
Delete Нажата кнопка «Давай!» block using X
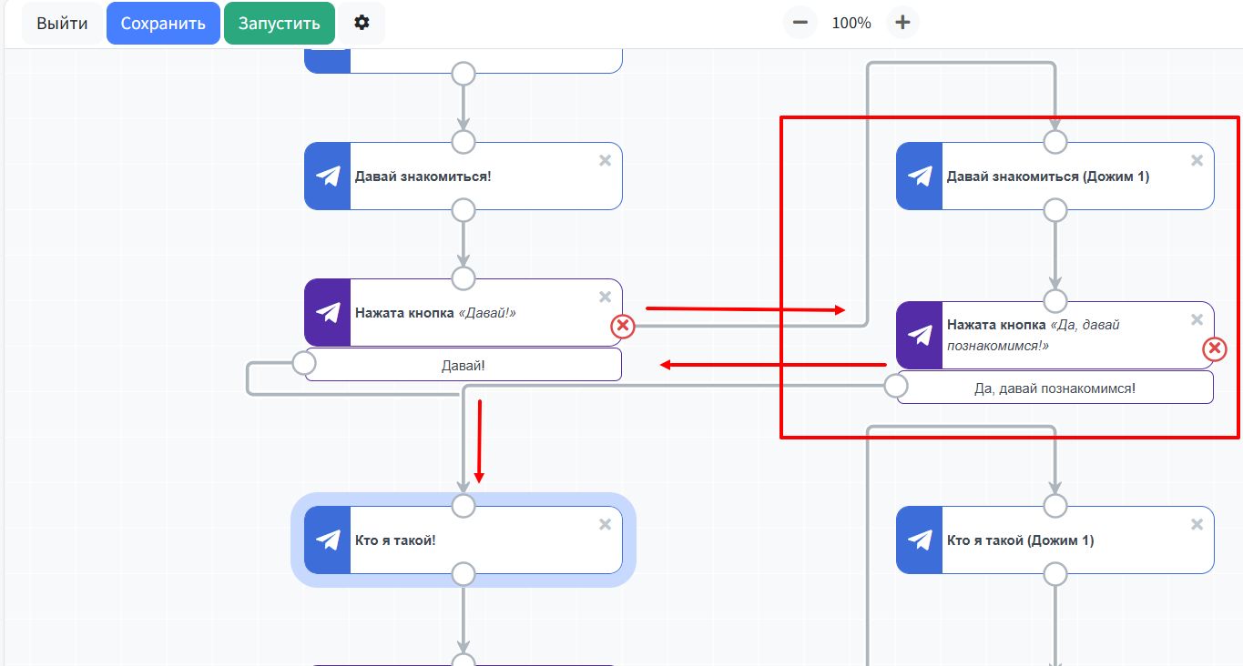[605, 297]
